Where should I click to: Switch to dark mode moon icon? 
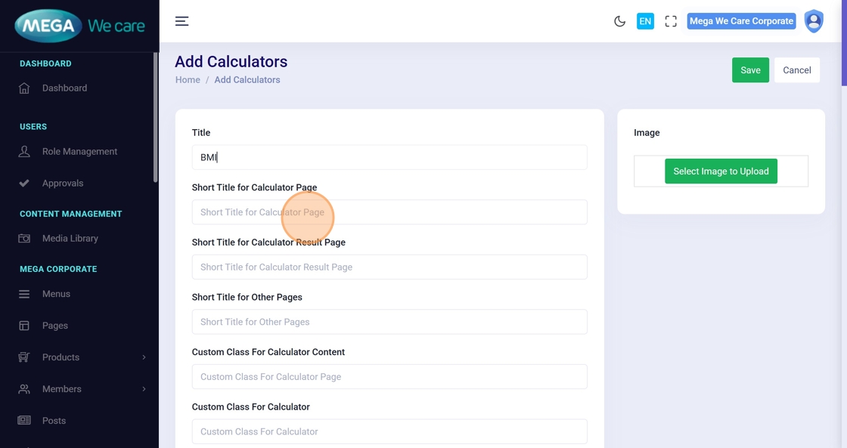[619, 21]
